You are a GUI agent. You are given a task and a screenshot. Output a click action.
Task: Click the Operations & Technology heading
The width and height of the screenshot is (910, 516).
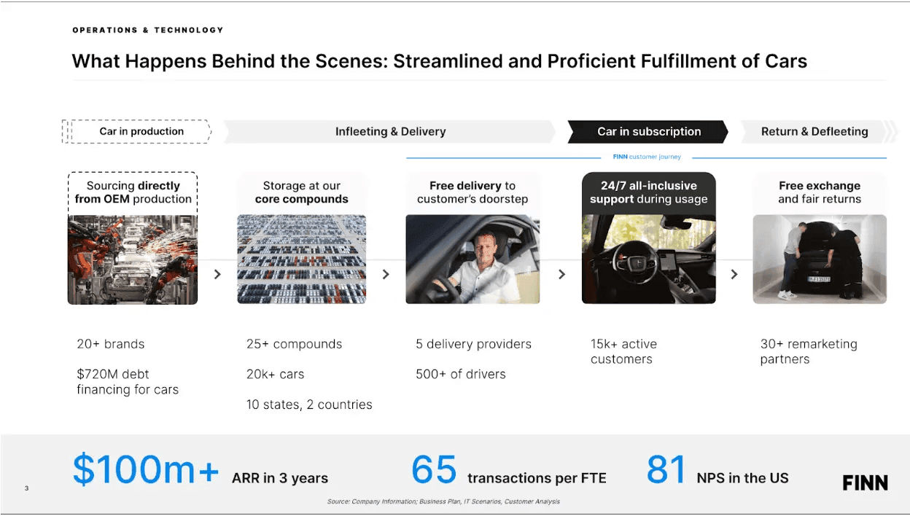pos(148,30)
